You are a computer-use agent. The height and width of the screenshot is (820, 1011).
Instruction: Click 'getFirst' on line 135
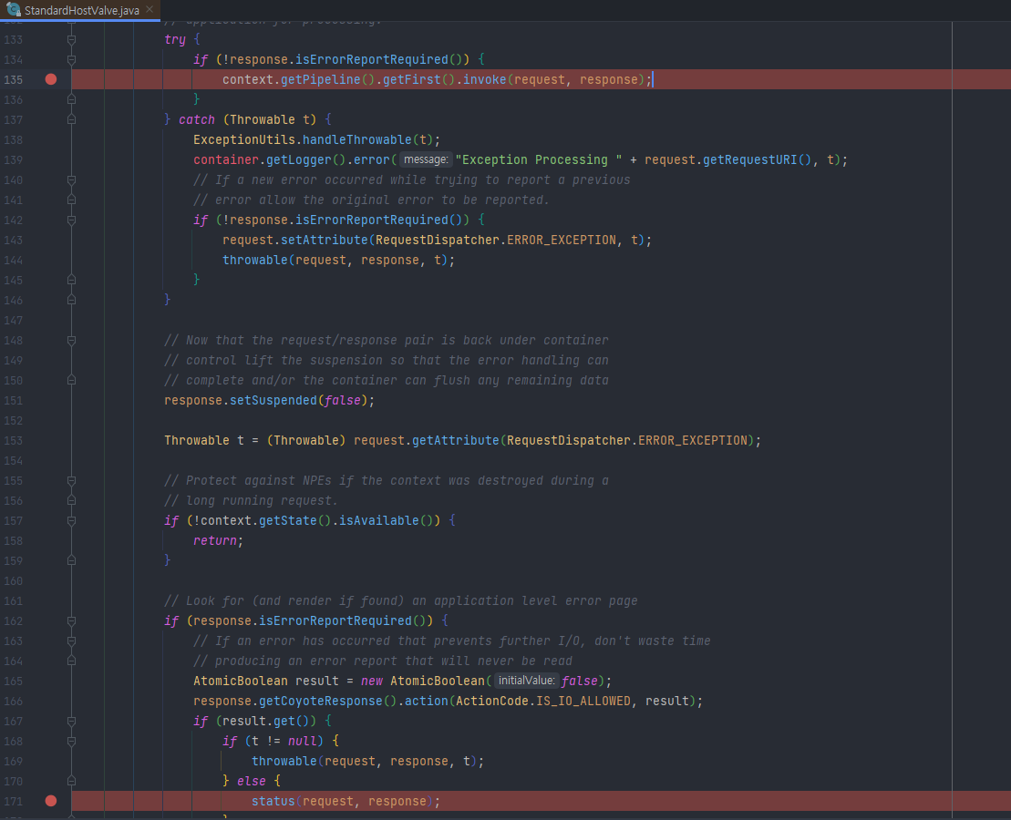(x=412, y=79)
